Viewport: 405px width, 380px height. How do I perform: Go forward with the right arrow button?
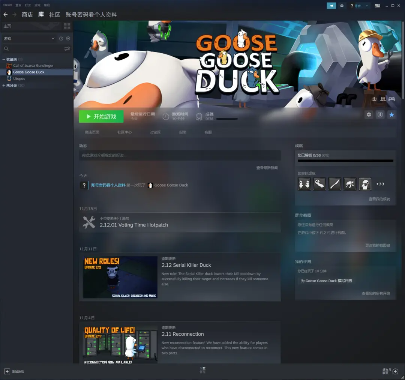(15, 15)
